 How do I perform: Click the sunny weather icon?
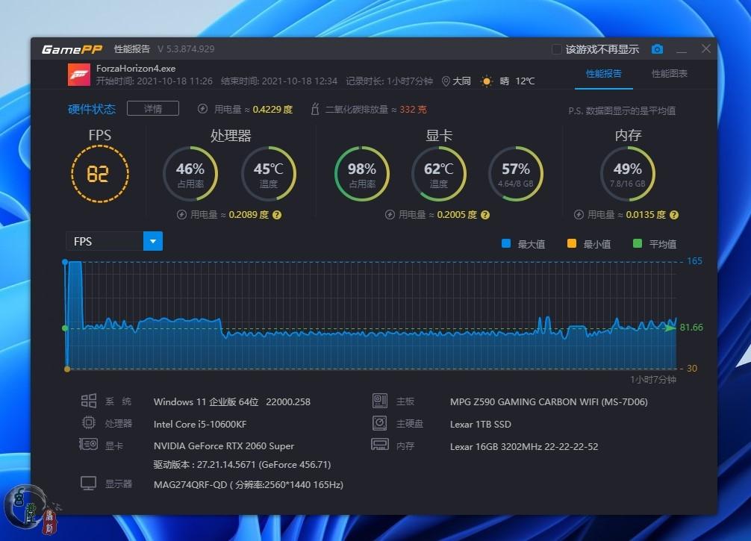(487, 81)
